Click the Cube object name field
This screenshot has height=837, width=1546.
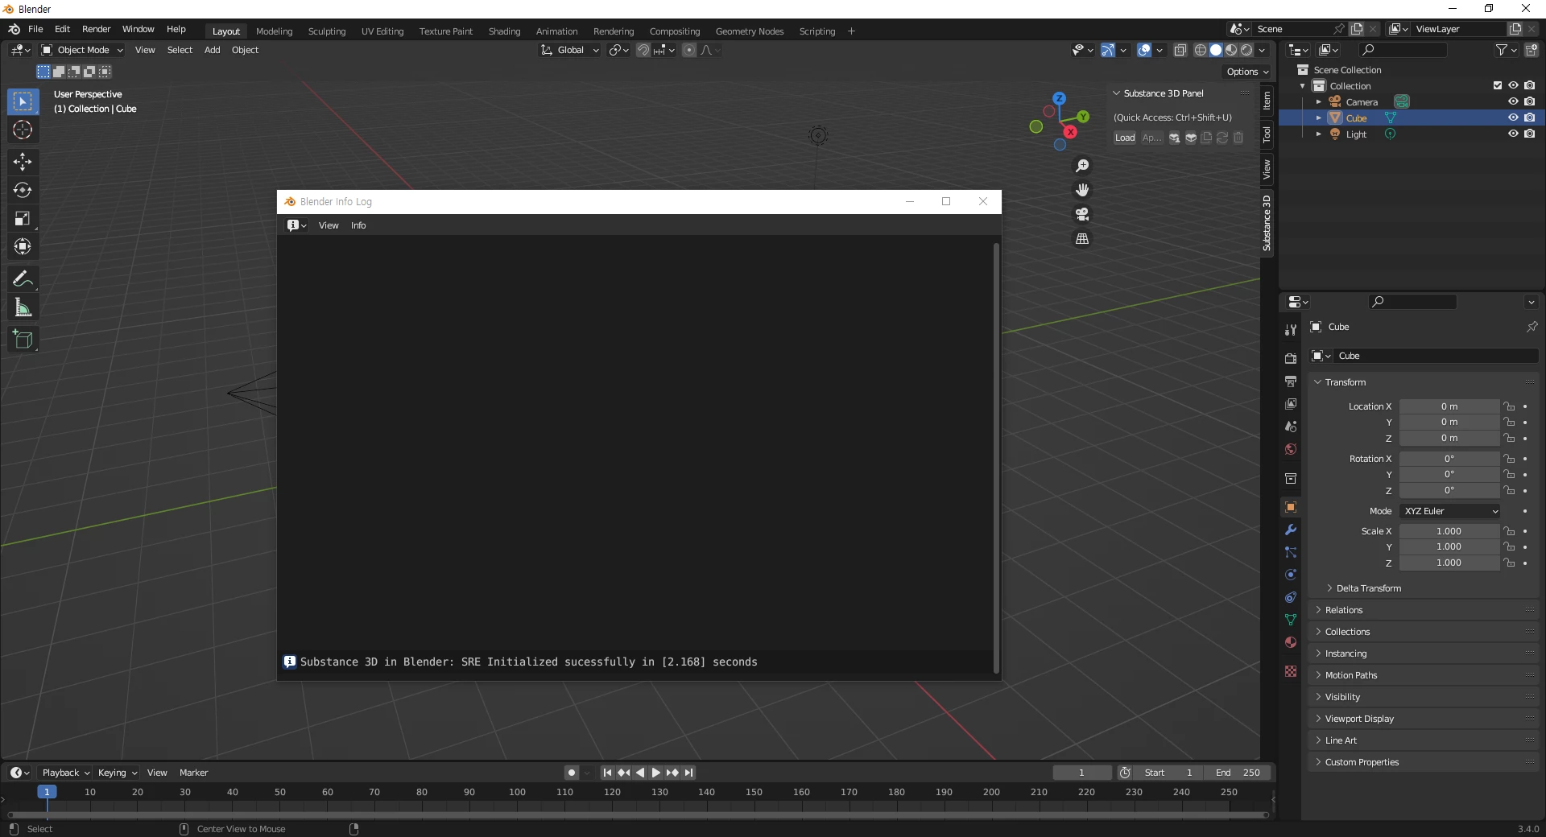[x=1436, y=356]
